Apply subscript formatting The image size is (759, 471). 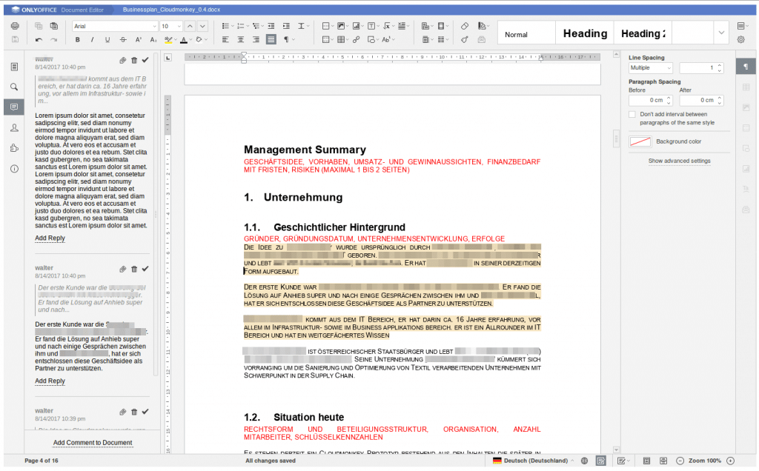153,40
